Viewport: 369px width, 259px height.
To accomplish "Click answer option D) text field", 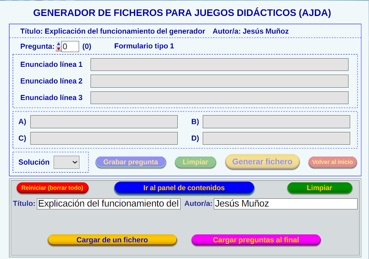I will coord(276,138).
